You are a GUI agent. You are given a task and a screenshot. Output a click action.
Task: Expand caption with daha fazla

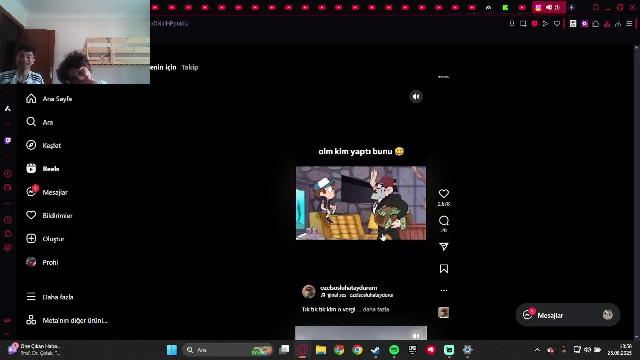pos(376,309)
